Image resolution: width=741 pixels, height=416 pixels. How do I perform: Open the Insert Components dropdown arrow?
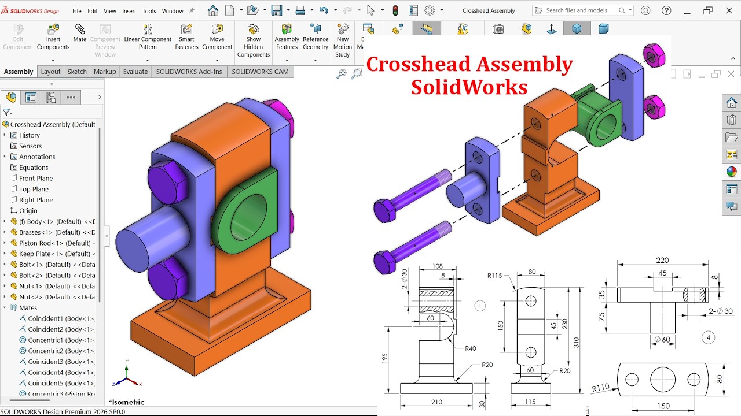53,60
